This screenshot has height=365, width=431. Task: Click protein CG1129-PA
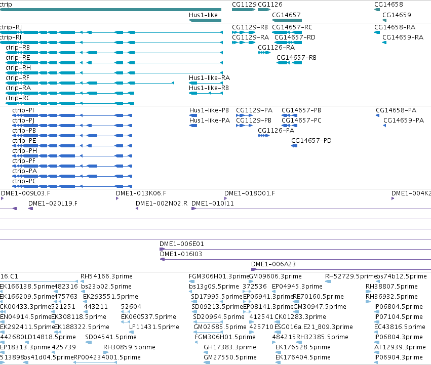tap(244, 115)
